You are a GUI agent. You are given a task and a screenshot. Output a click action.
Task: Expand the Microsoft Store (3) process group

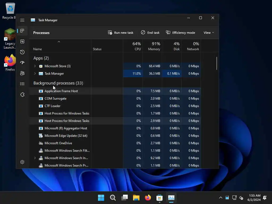35,66
